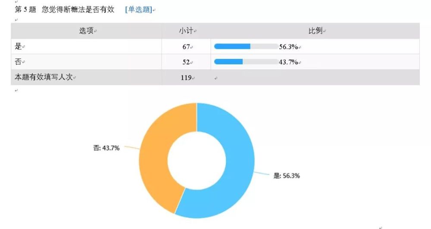Screen dimensions: 431x229
Task: Click the 43.7% progress bar
Action: click(246, 62)
